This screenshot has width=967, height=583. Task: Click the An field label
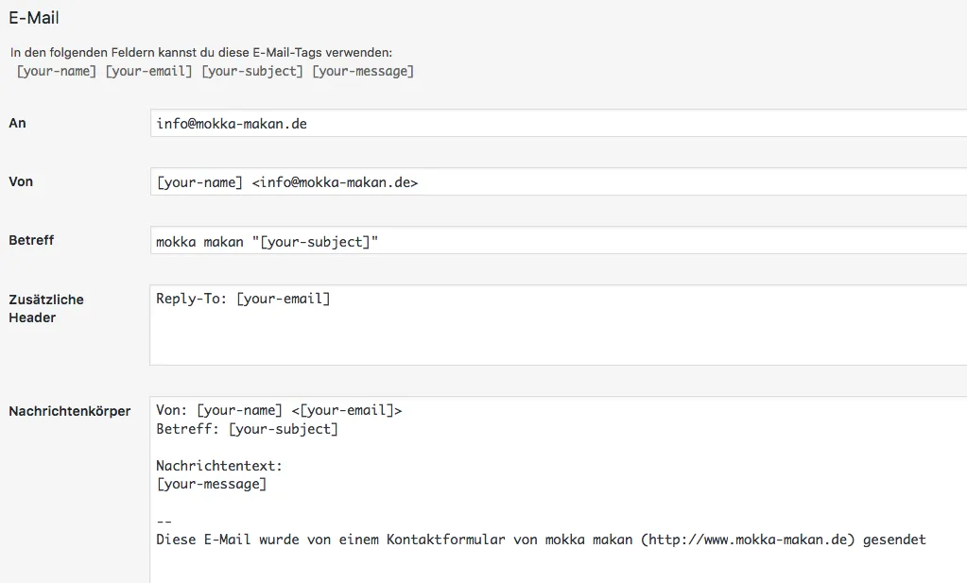coord(17,123)
